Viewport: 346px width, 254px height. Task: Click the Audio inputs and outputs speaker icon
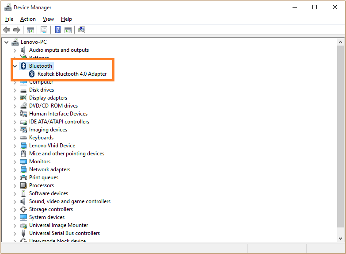click(23, 50)
